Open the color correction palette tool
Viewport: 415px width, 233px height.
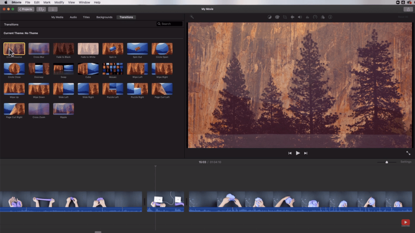point(277,17)
